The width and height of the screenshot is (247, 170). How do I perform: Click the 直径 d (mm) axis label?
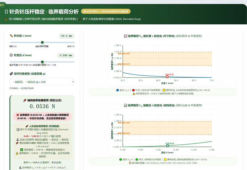(x=167, y=152)
